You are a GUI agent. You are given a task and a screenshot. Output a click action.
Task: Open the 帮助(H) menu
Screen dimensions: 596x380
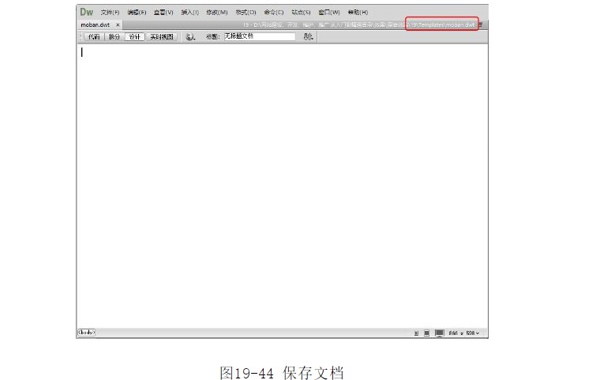coord(358,13)
